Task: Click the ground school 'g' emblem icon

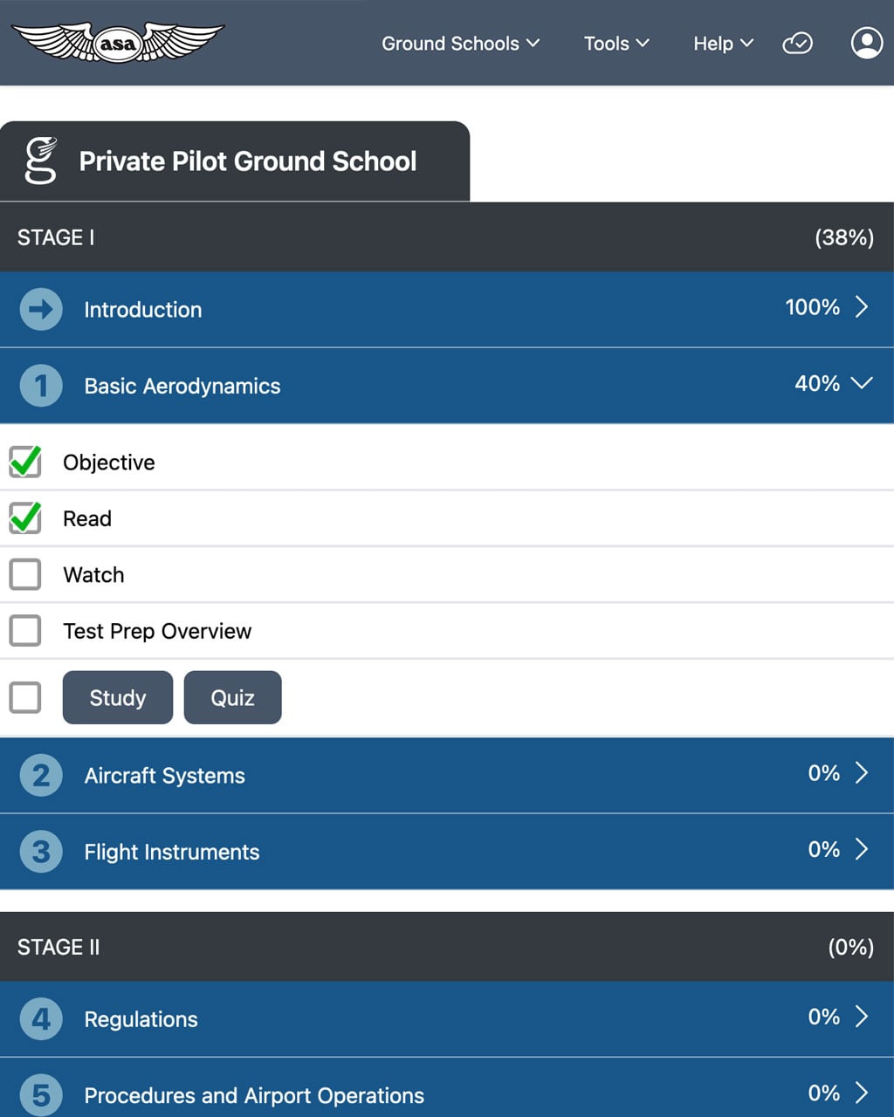Action: point(39,160)
